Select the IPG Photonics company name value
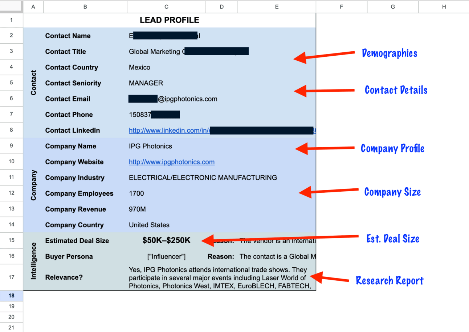 (x=150, y=146)
